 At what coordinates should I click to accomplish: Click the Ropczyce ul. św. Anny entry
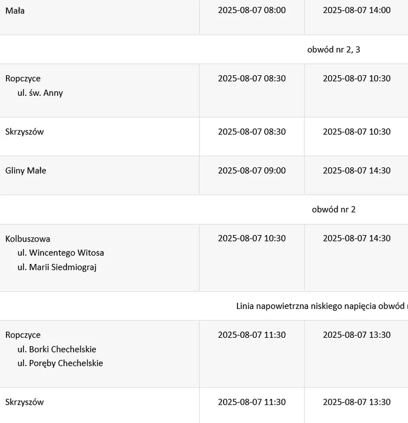[x=99, y=90]
